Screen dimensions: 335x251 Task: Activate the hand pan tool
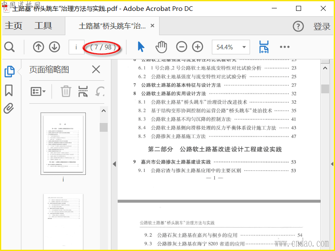[x=161, y=47]
